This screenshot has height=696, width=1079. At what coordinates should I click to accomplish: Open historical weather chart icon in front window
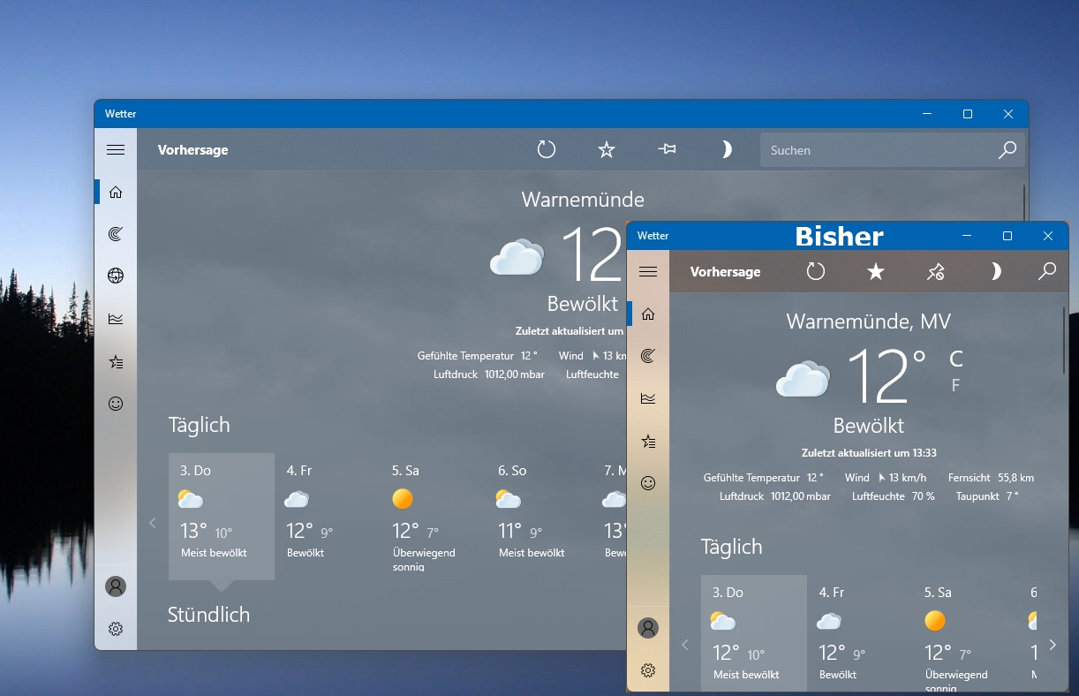pos(648,398)
